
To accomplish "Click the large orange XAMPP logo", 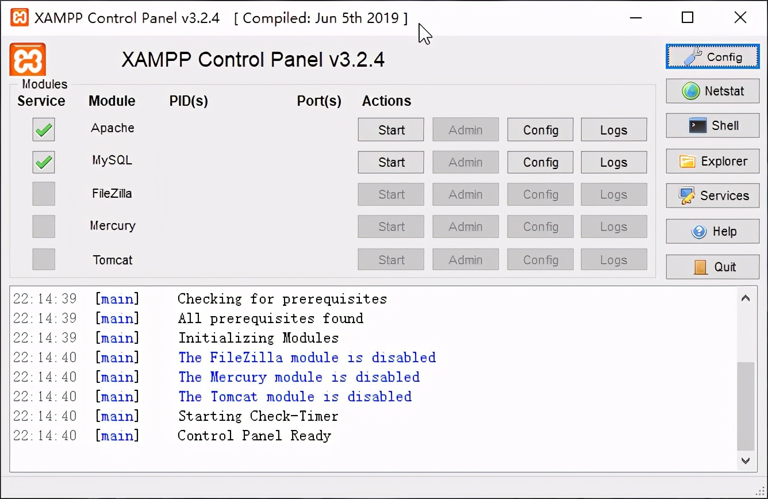I will point(28,59).
